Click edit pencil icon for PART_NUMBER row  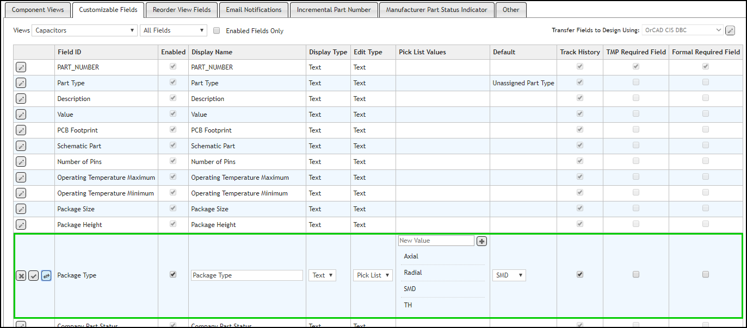coord(21,67)
